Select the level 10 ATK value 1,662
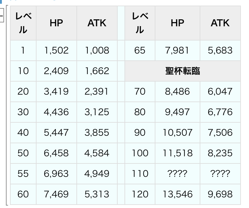 (x=97, y=71)
